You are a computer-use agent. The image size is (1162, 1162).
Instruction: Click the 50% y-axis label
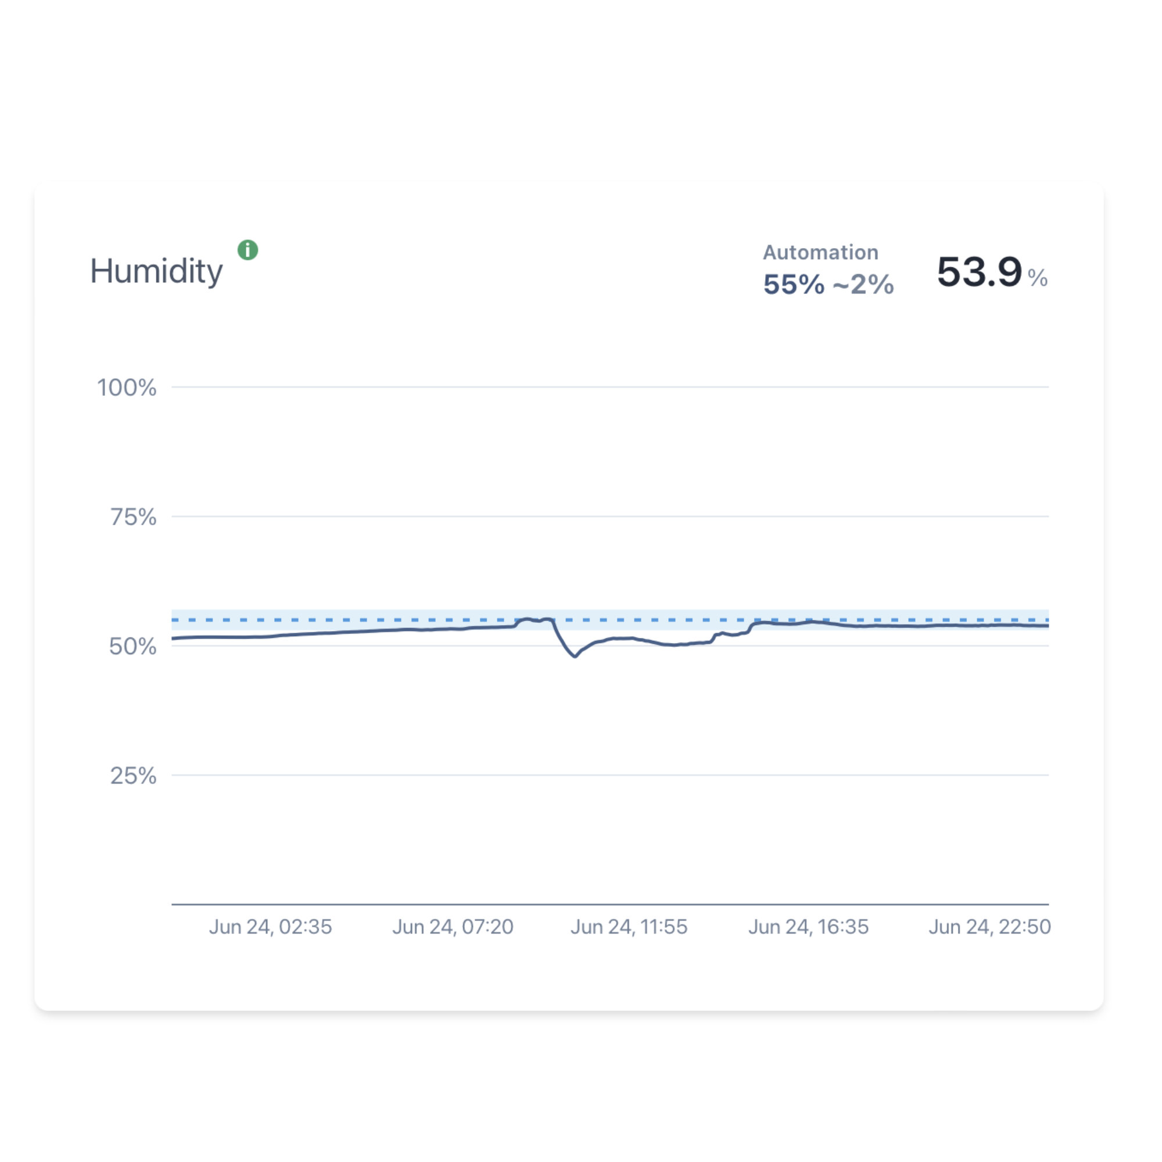(x=133, y=647)
